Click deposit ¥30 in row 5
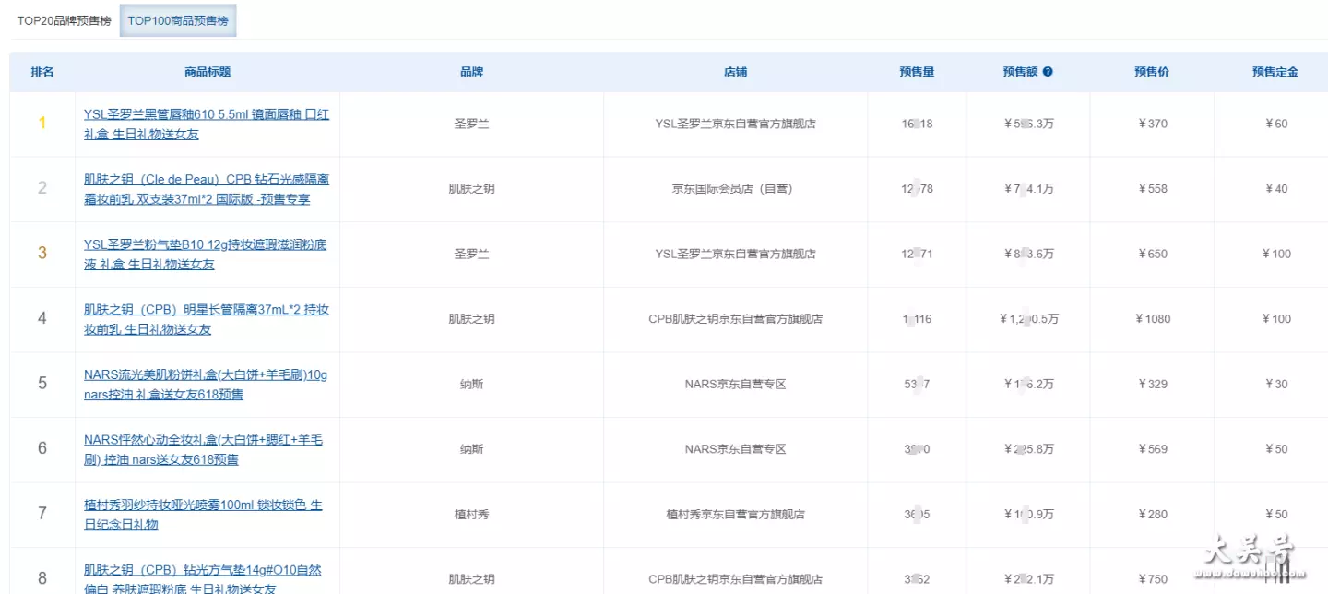This screenshot has height=594, width=1328. pos(1275,385)
